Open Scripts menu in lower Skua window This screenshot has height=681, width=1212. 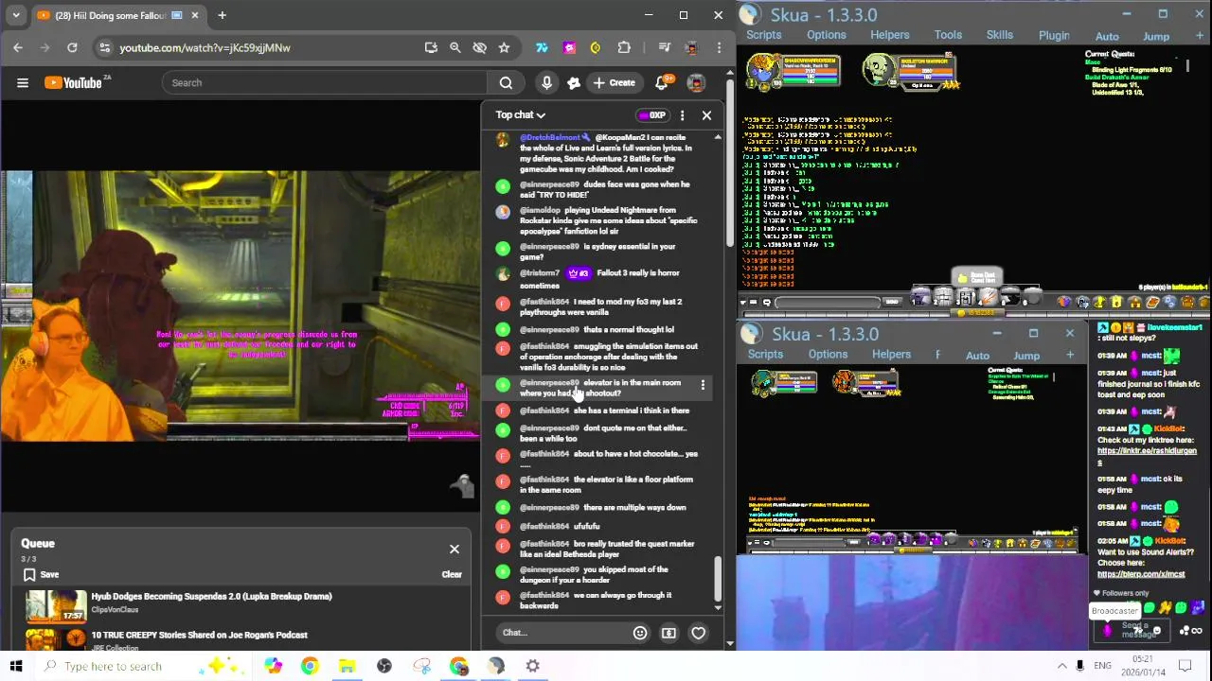click(x=765, y=355)
